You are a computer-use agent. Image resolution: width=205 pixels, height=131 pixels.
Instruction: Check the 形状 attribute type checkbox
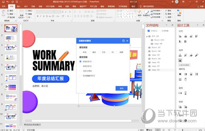coord(80,52)
